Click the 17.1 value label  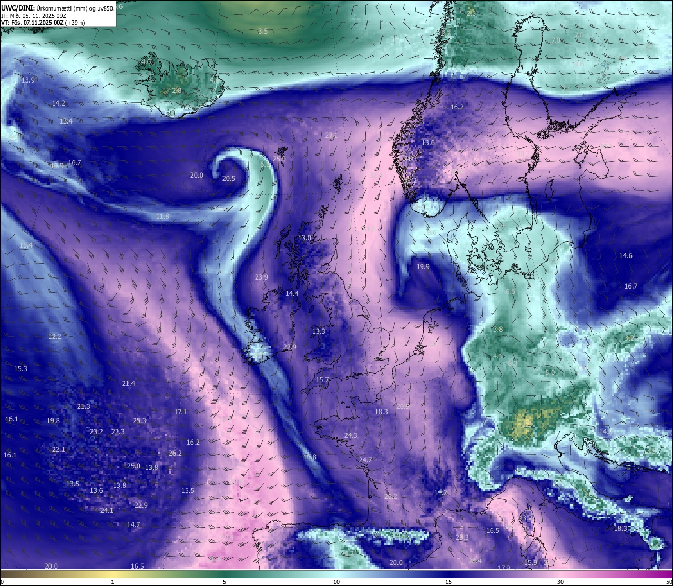(180, 412)
